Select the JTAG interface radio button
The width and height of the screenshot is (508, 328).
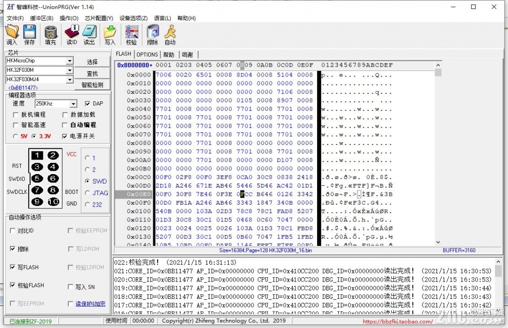coord(87,193)
